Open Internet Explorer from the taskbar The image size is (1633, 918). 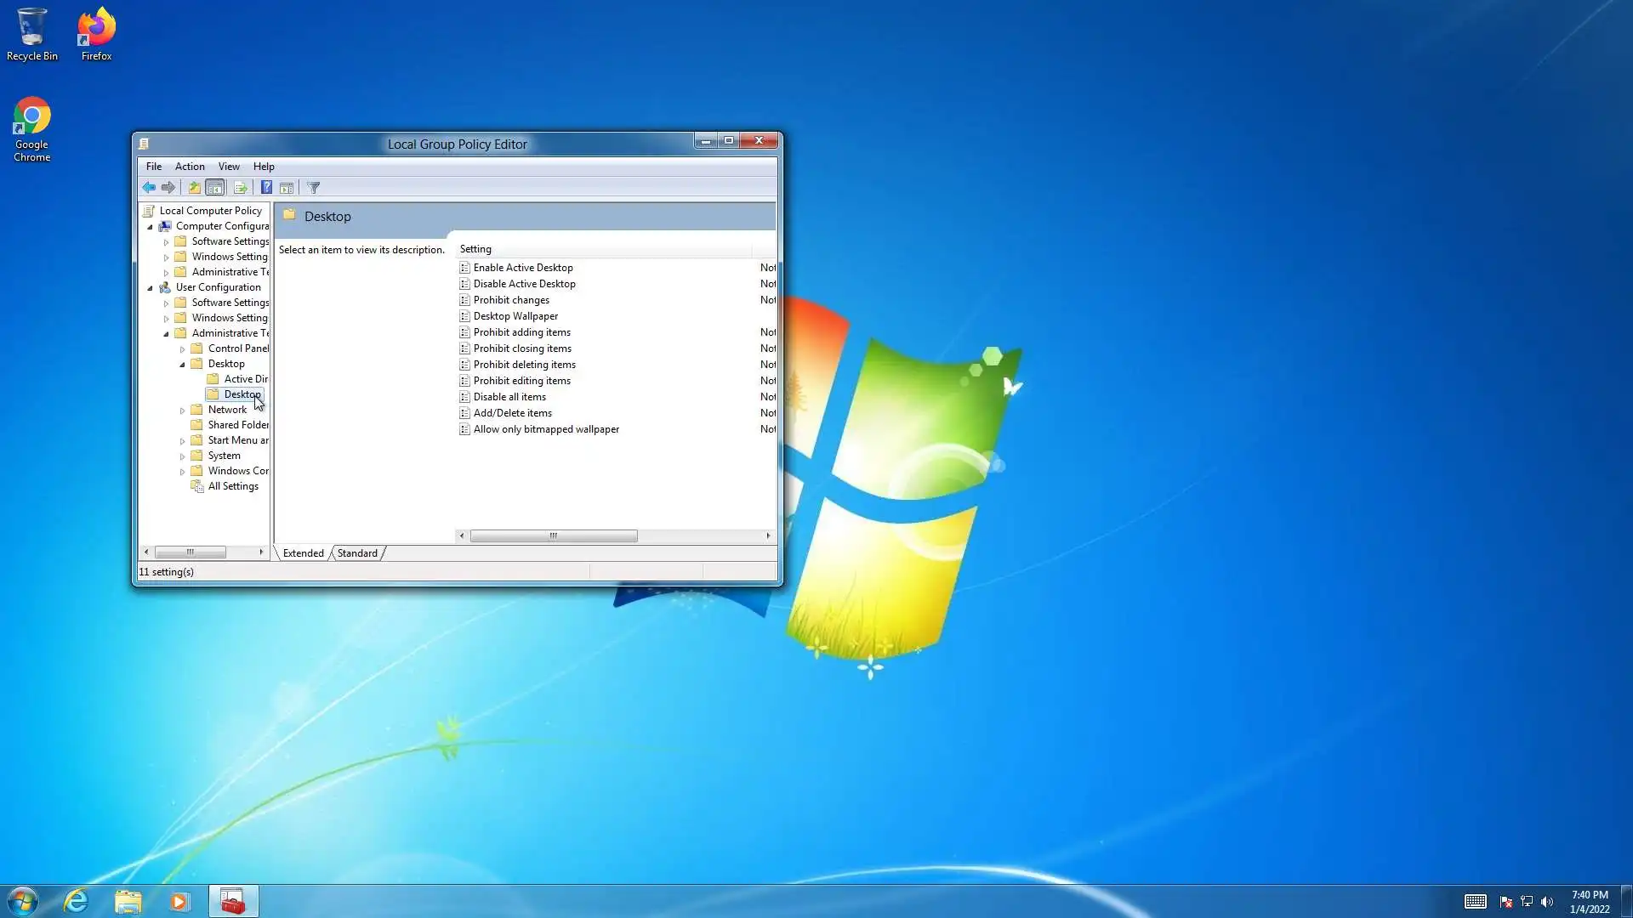coord(76,901)
